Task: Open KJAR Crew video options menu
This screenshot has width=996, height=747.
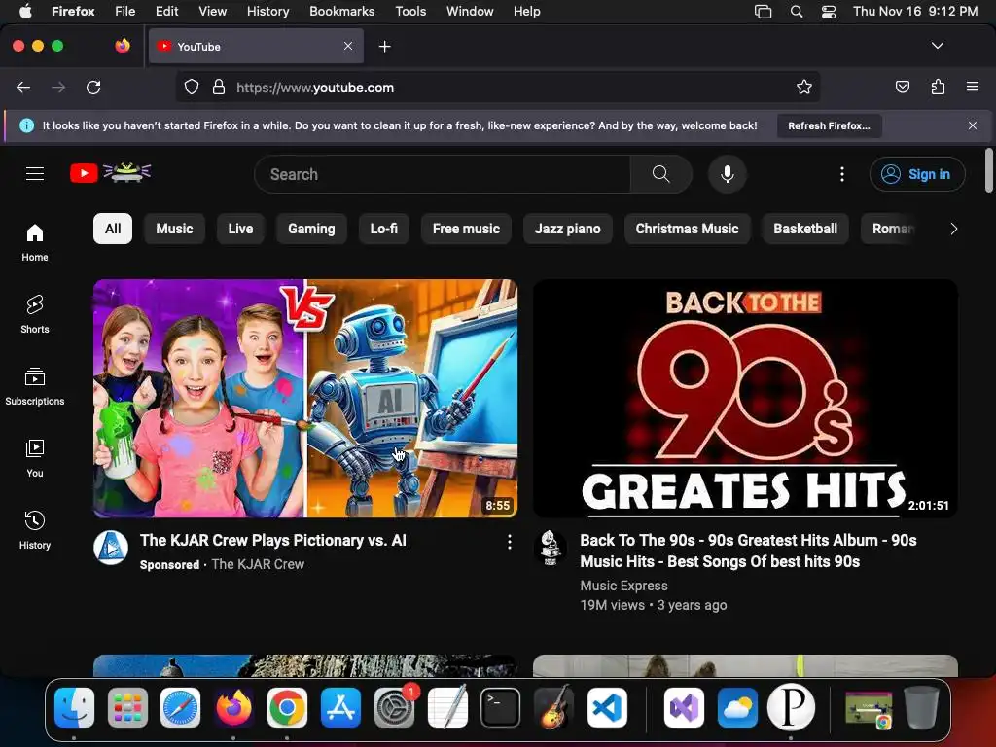Action: [510, 542]
